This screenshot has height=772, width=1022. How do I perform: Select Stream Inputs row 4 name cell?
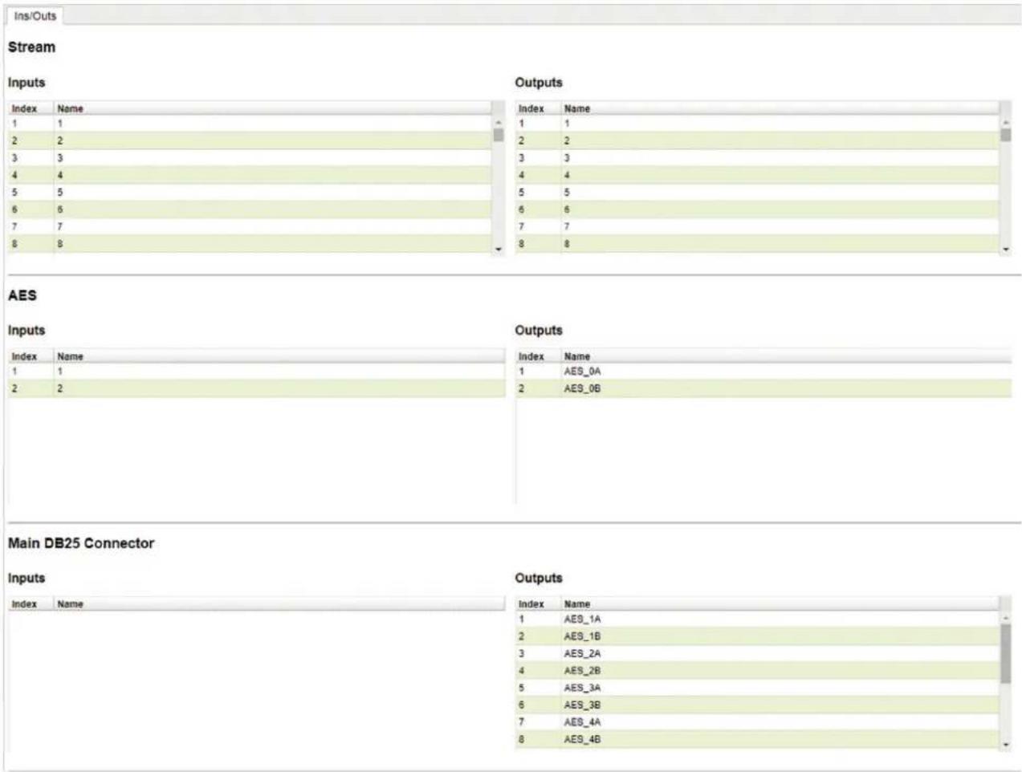pos(272,175)
